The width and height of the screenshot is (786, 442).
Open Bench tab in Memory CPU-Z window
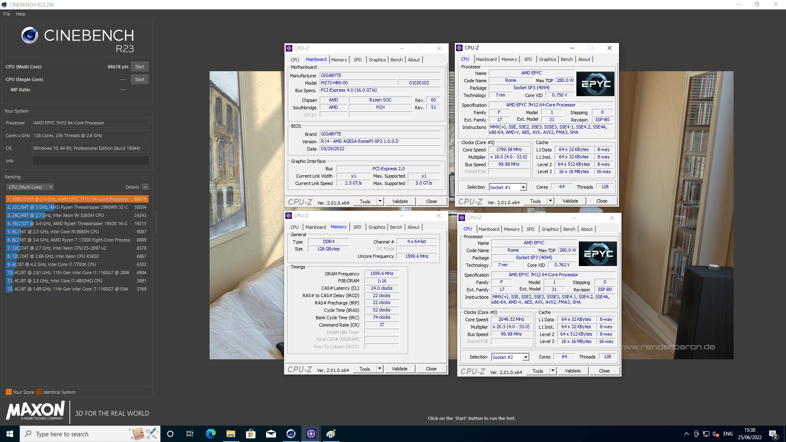[x=396, y=227]
